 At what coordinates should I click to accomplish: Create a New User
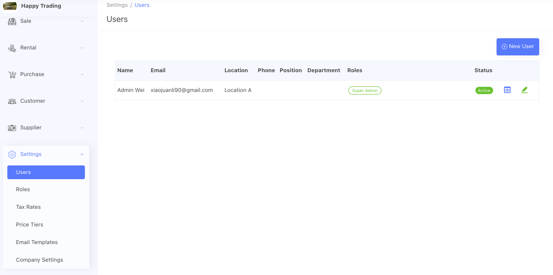518,47
